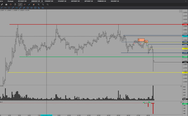Click the yellow 1.5259 price label
The width and height of the screenshot is (188, 116).
pos(185,48)
